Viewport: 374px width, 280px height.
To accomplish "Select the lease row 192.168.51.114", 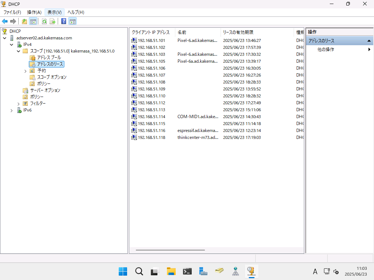I will point(217,117).
